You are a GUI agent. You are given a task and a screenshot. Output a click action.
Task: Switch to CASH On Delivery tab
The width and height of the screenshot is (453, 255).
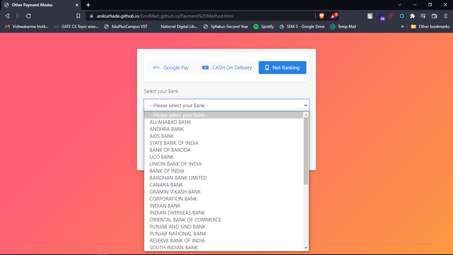tap(227, 68)
